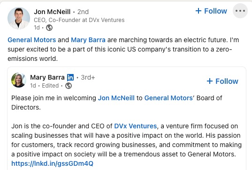
Task: Click the CEO, Co-Founder at DVx Ventures headline
Action: [x=79, y=20]
